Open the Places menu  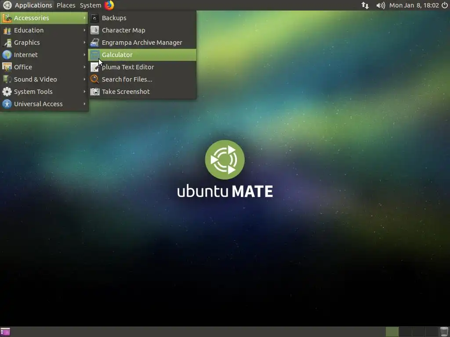coord(66,5)
